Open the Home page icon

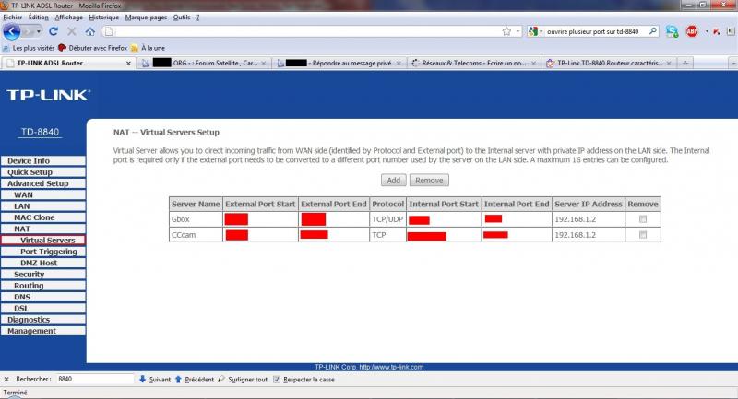pos(89,31)
